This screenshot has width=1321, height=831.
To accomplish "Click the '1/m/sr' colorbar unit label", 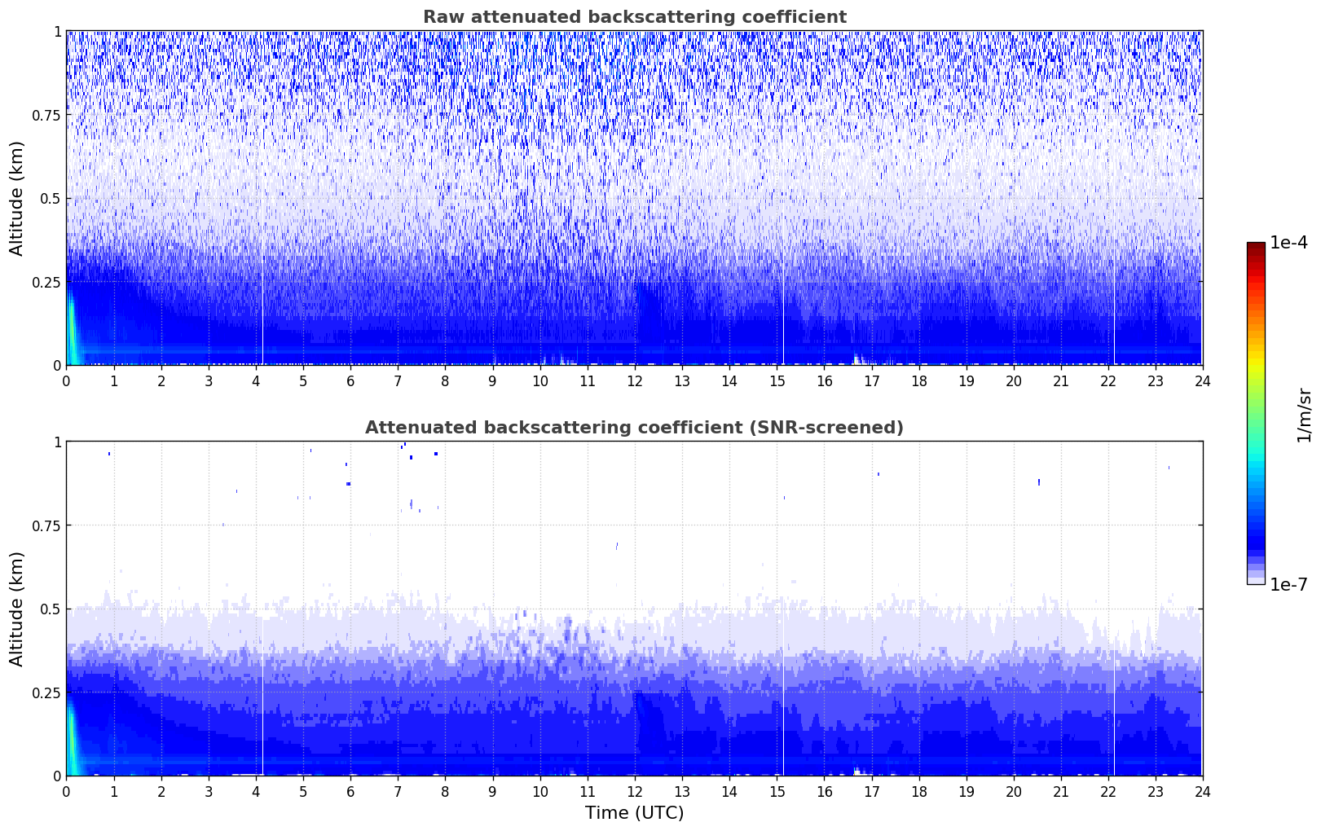I will coord(1304,415).
